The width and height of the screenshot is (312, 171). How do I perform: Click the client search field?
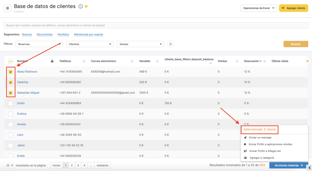click(x=152, y=25)
